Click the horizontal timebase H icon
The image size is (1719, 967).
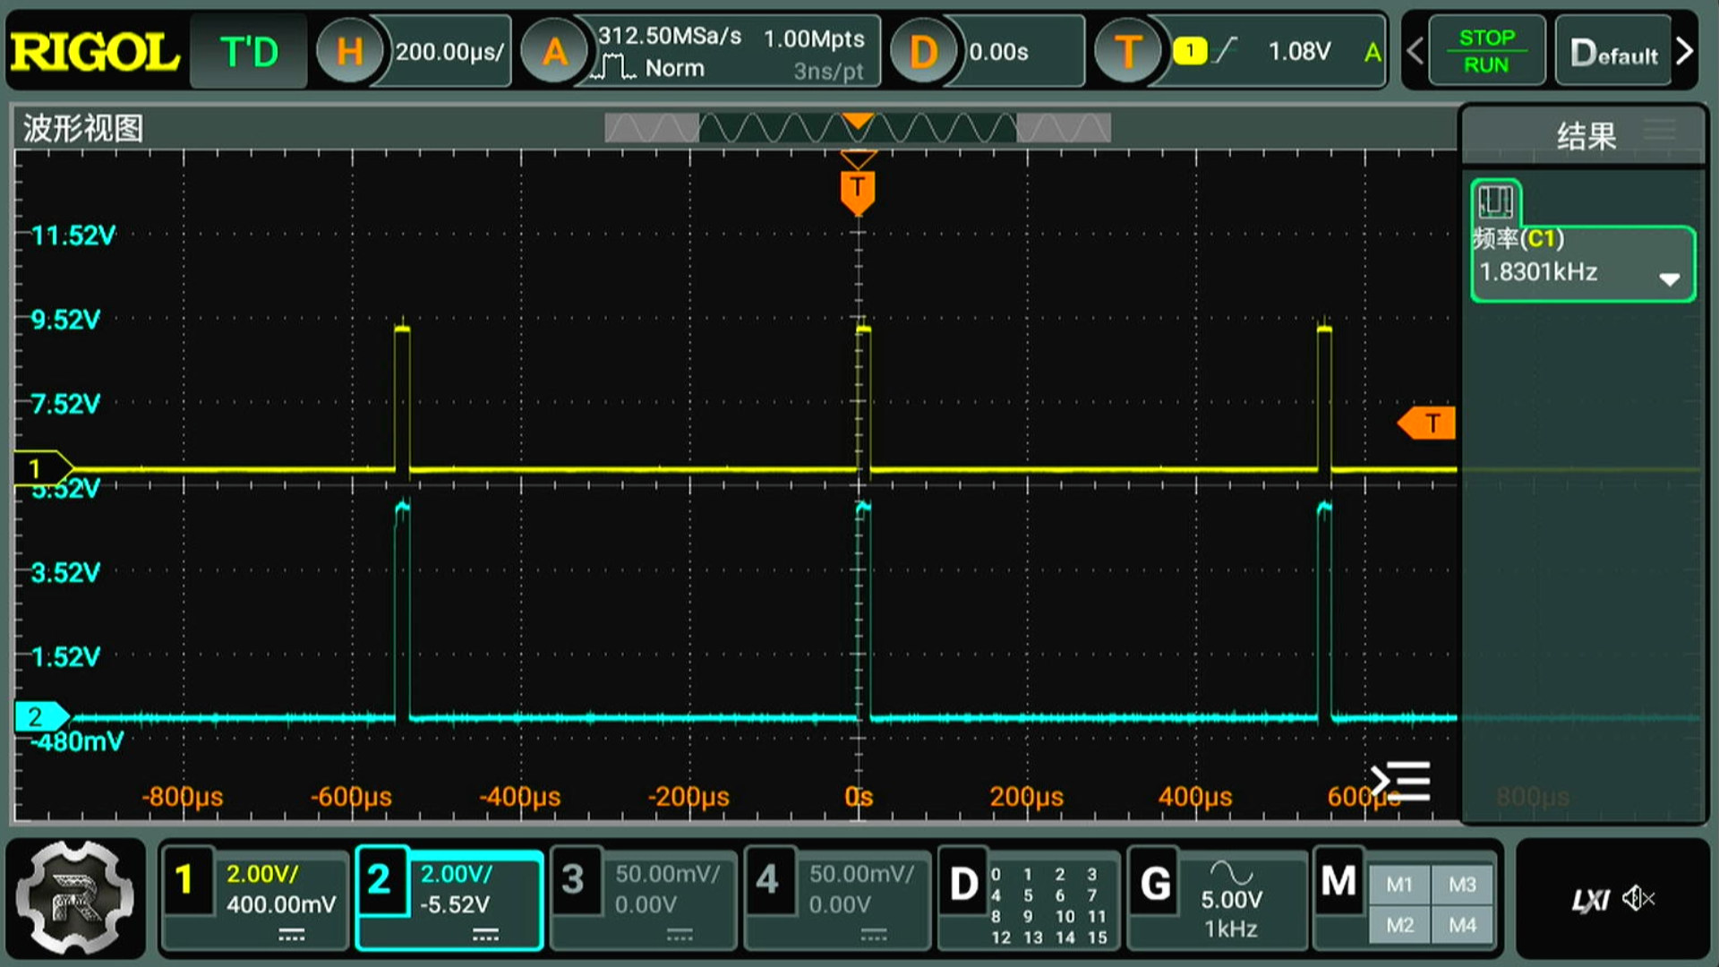click(349, 52)
